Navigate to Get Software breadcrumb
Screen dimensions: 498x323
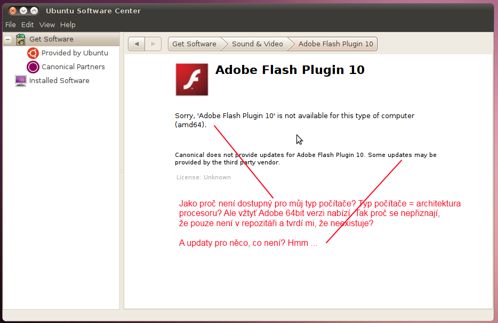coord(195,44)
